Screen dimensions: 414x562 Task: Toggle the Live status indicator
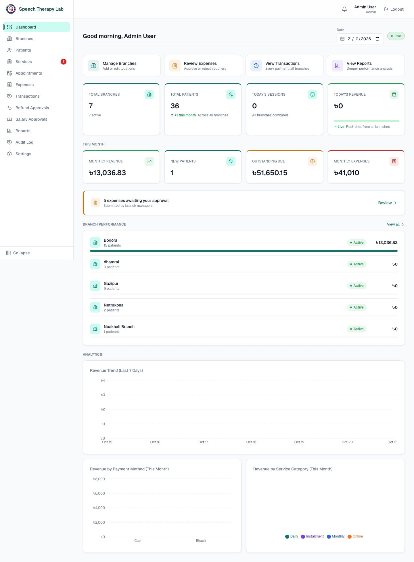(396, 36)
